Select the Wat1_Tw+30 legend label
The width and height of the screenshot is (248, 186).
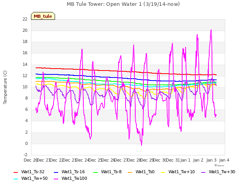tap(222, 172)
